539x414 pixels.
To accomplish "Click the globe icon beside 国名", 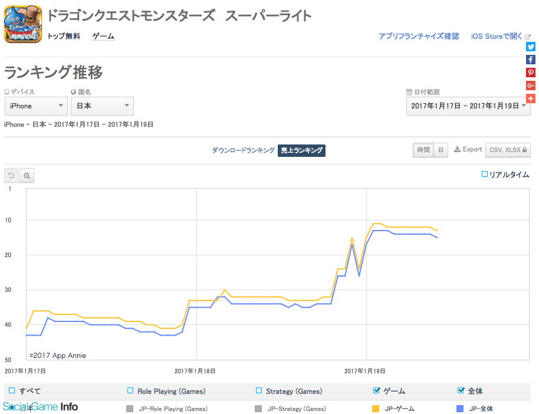I will pyautogui.click(x=73, y=92).
